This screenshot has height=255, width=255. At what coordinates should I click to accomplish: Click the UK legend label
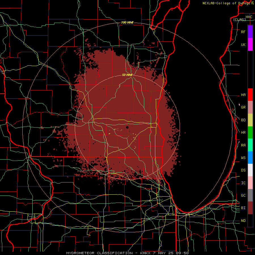tap(243, 44)
